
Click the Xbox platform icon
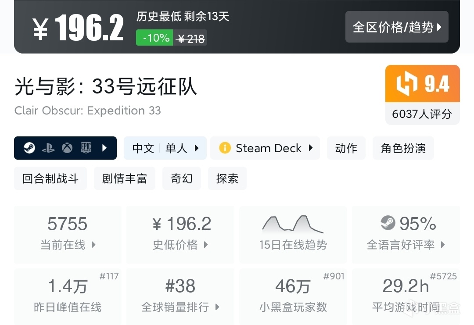pyautogui.click(x=67, y=148)
